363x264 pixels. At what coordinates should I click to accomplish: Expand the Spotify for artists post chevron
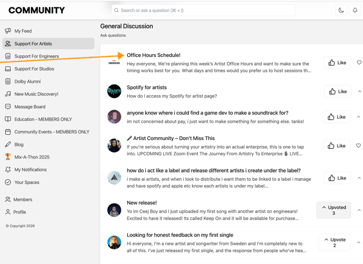(359, 91)
